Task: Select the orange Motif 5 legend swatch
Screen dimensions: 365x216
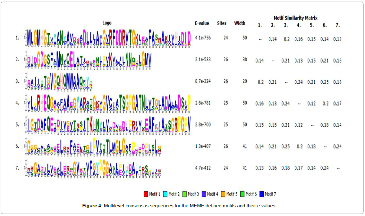Action: click(223, 194)
